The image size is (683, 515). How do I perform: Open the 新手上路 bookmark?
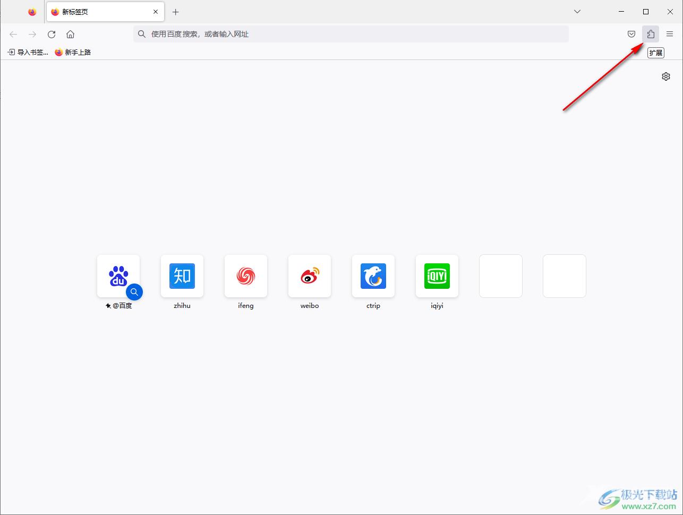(73, 52)
